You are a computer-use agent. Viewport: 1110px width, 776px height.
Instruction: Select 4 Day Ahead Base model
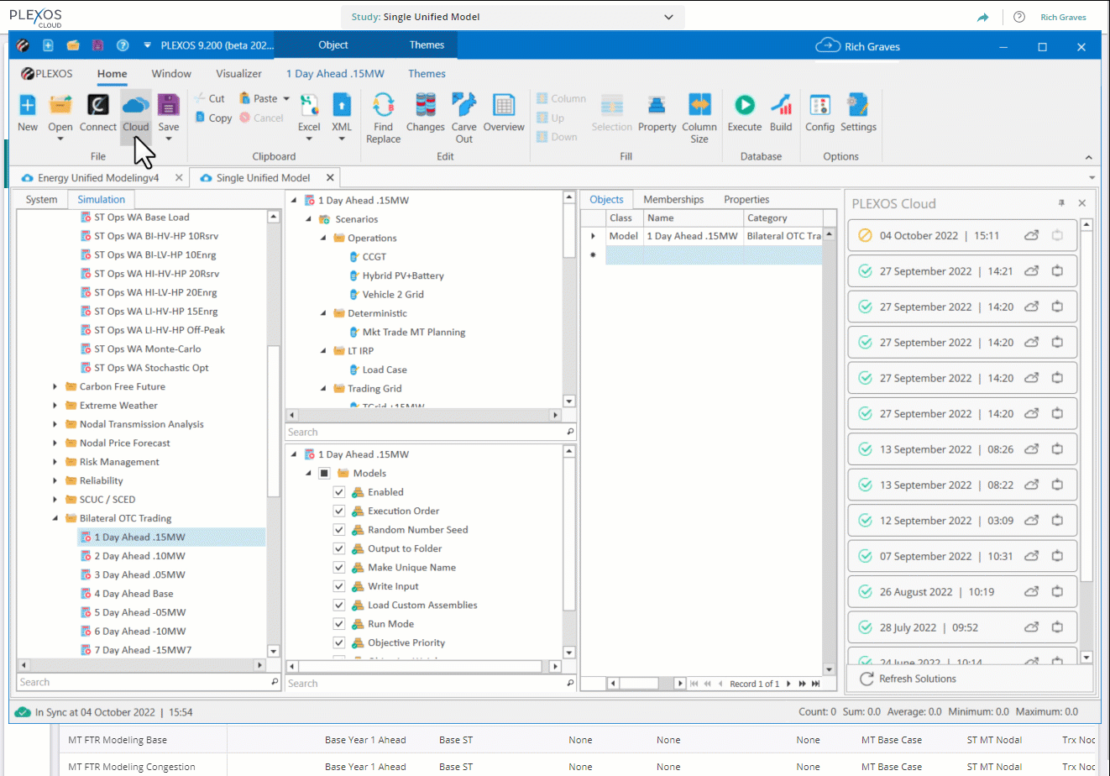[x=134, y=594]
